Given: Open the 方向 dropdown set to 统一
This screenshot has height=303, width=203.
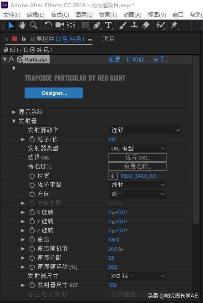Looking at the screenshot, I should coord(137,194).
